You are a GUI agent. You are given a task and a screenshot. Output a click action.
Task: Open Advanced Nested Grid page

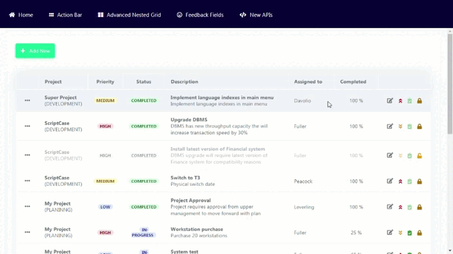click(x=129, y=15)
